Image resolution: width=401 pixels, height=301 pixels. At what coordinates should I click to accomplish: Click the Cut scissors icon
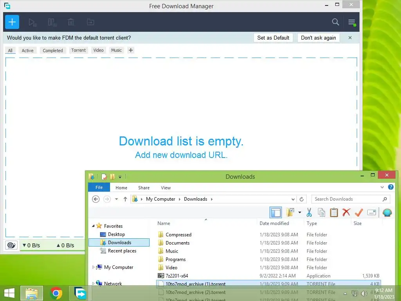pyautogui.click(x=309, y=212)
